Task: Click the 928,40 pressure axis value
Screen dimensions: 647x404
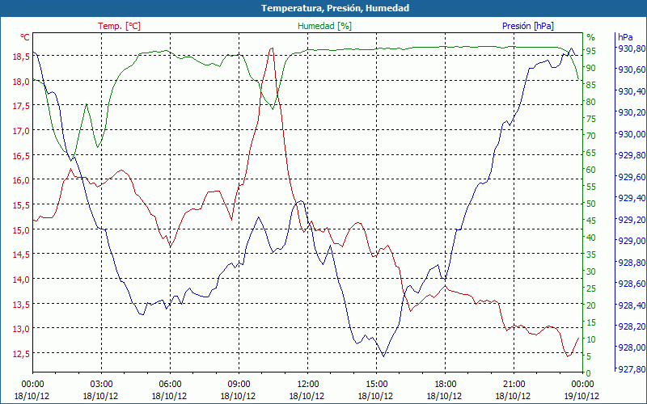Action: 632,305
